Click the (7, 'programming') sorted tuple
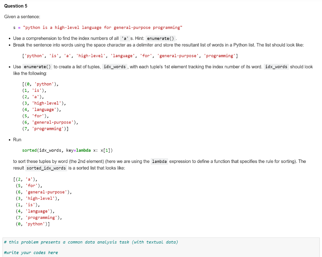Viewport: 322px width, 257px height. tap(38, 217)
